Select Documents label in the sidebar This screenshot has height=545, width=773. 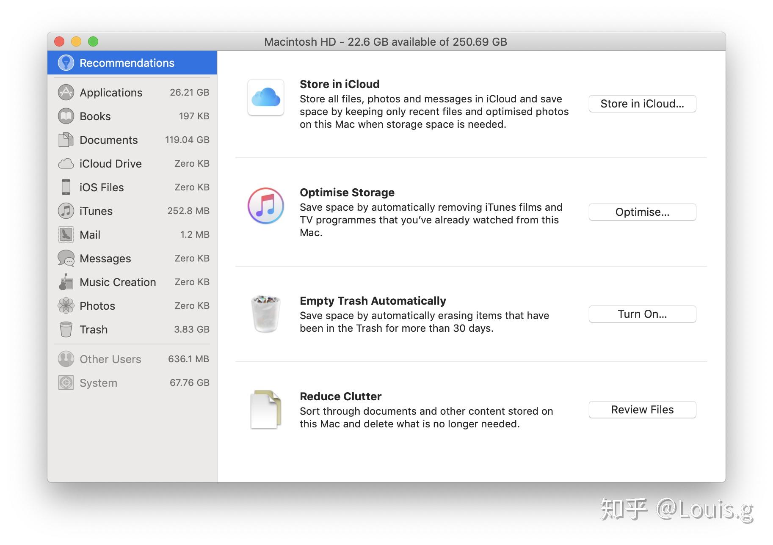pyautogui.click(x=109, y=140)
